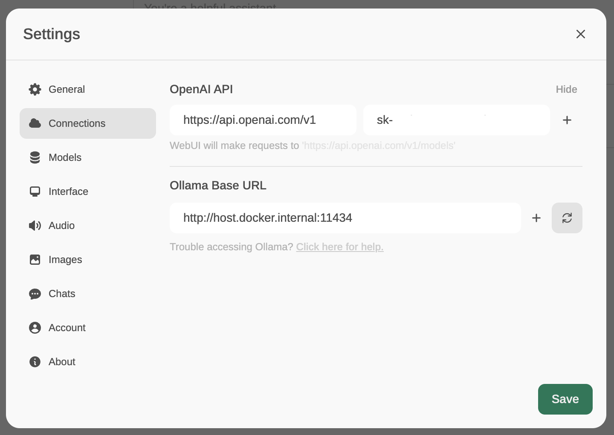Click the OpenAI API base URL field
This screenshot has height=435, width=614.
click(x=263, y=120)
